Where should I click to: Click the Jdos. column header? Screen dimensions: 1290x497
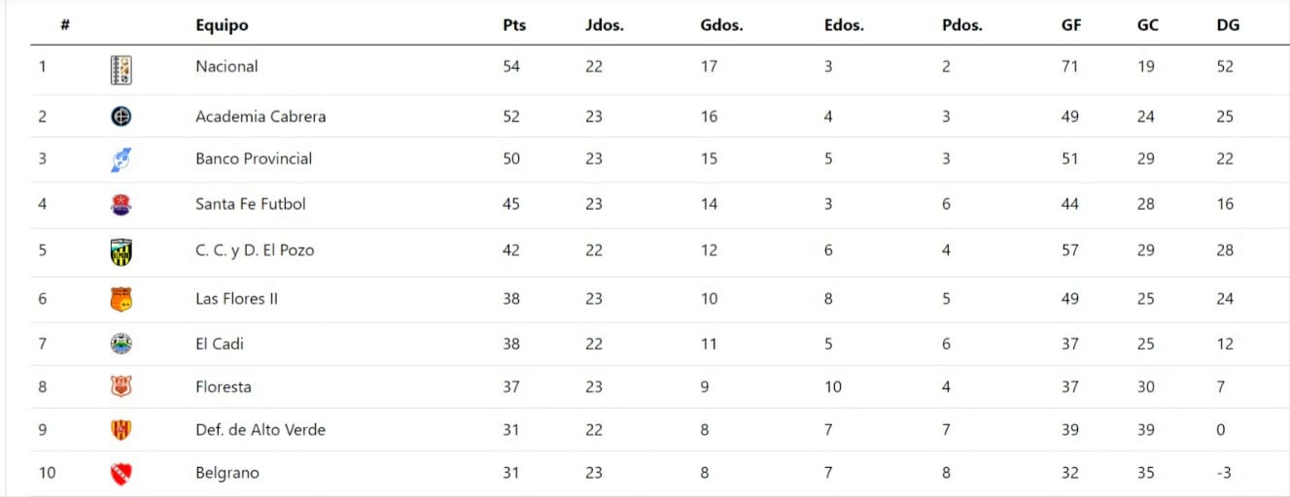[605, 25]
